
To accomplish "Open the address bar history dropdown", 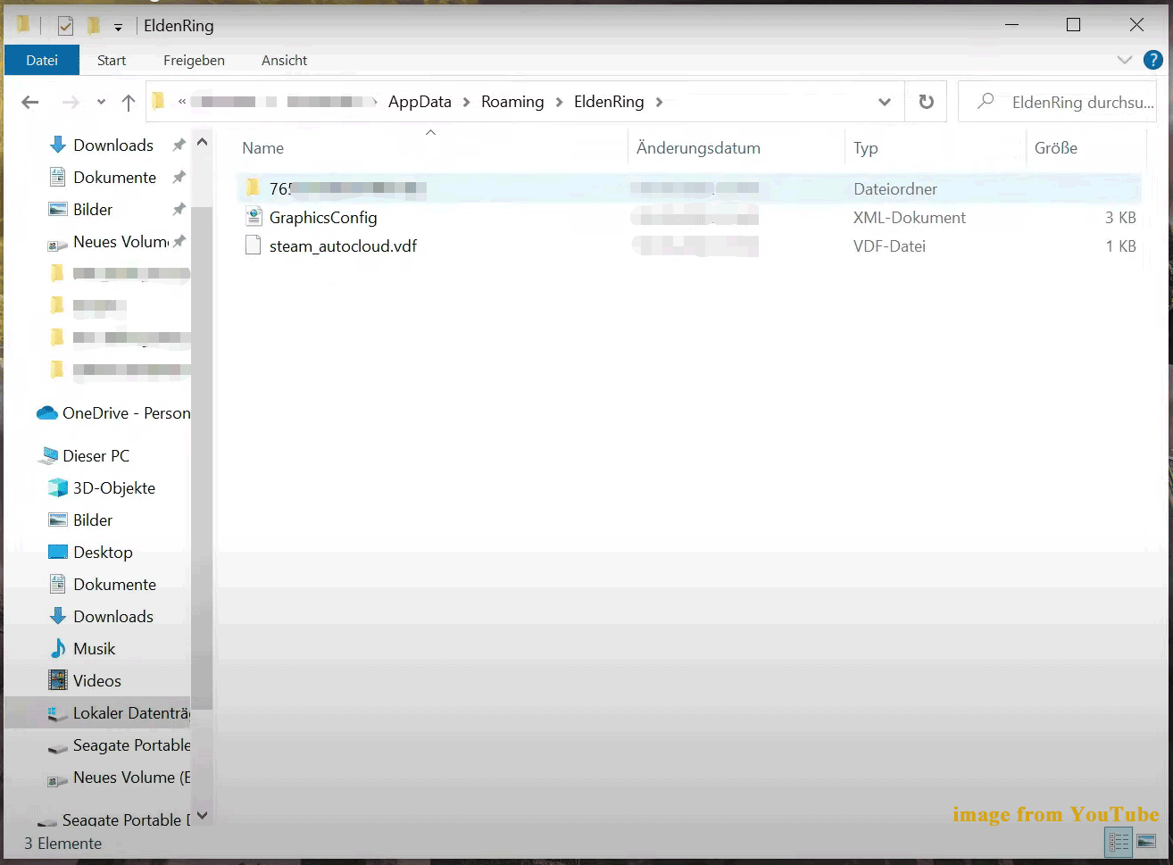I will click(x=884, y=102).
